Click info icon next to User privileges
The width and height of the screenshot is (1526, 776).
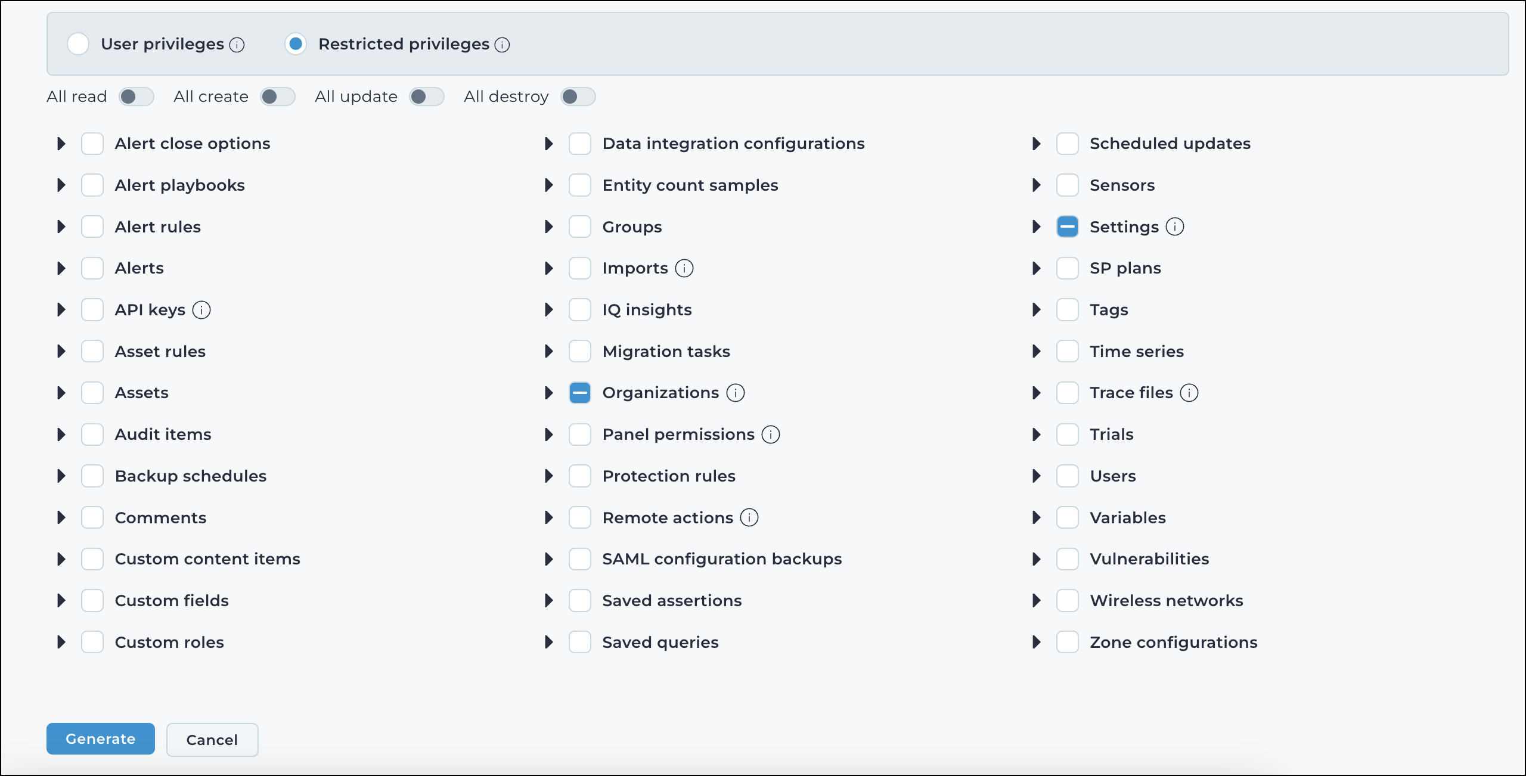[237, 45]
